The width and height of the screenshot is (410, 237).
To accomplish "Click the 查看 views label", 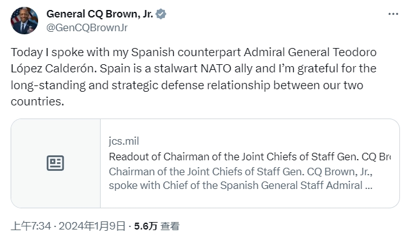I will coord(170,226).
